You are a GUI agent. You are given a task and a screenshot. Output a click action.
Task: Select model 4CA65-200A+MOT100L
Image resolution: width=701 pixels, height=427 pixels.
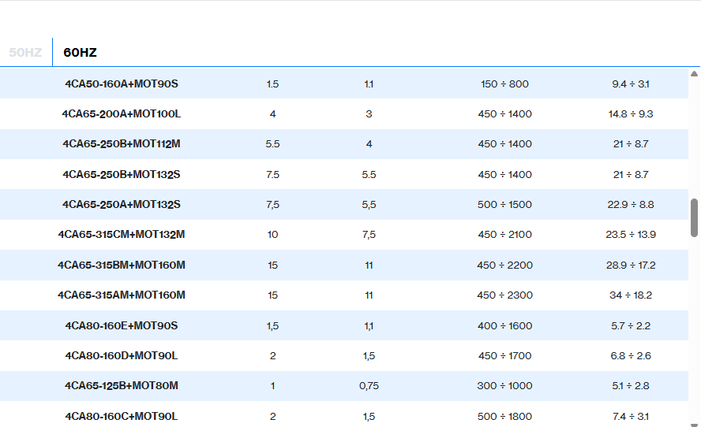click(122, 114)
